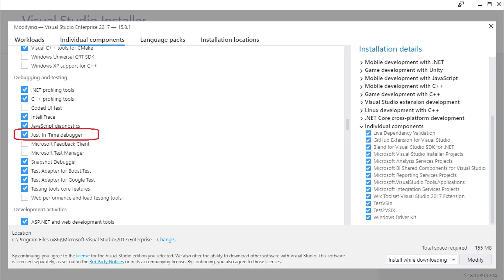This screenshot has width=504, height=280.
Task: Uncheck Live Dependency Validation
Action: tap(368, 133)
